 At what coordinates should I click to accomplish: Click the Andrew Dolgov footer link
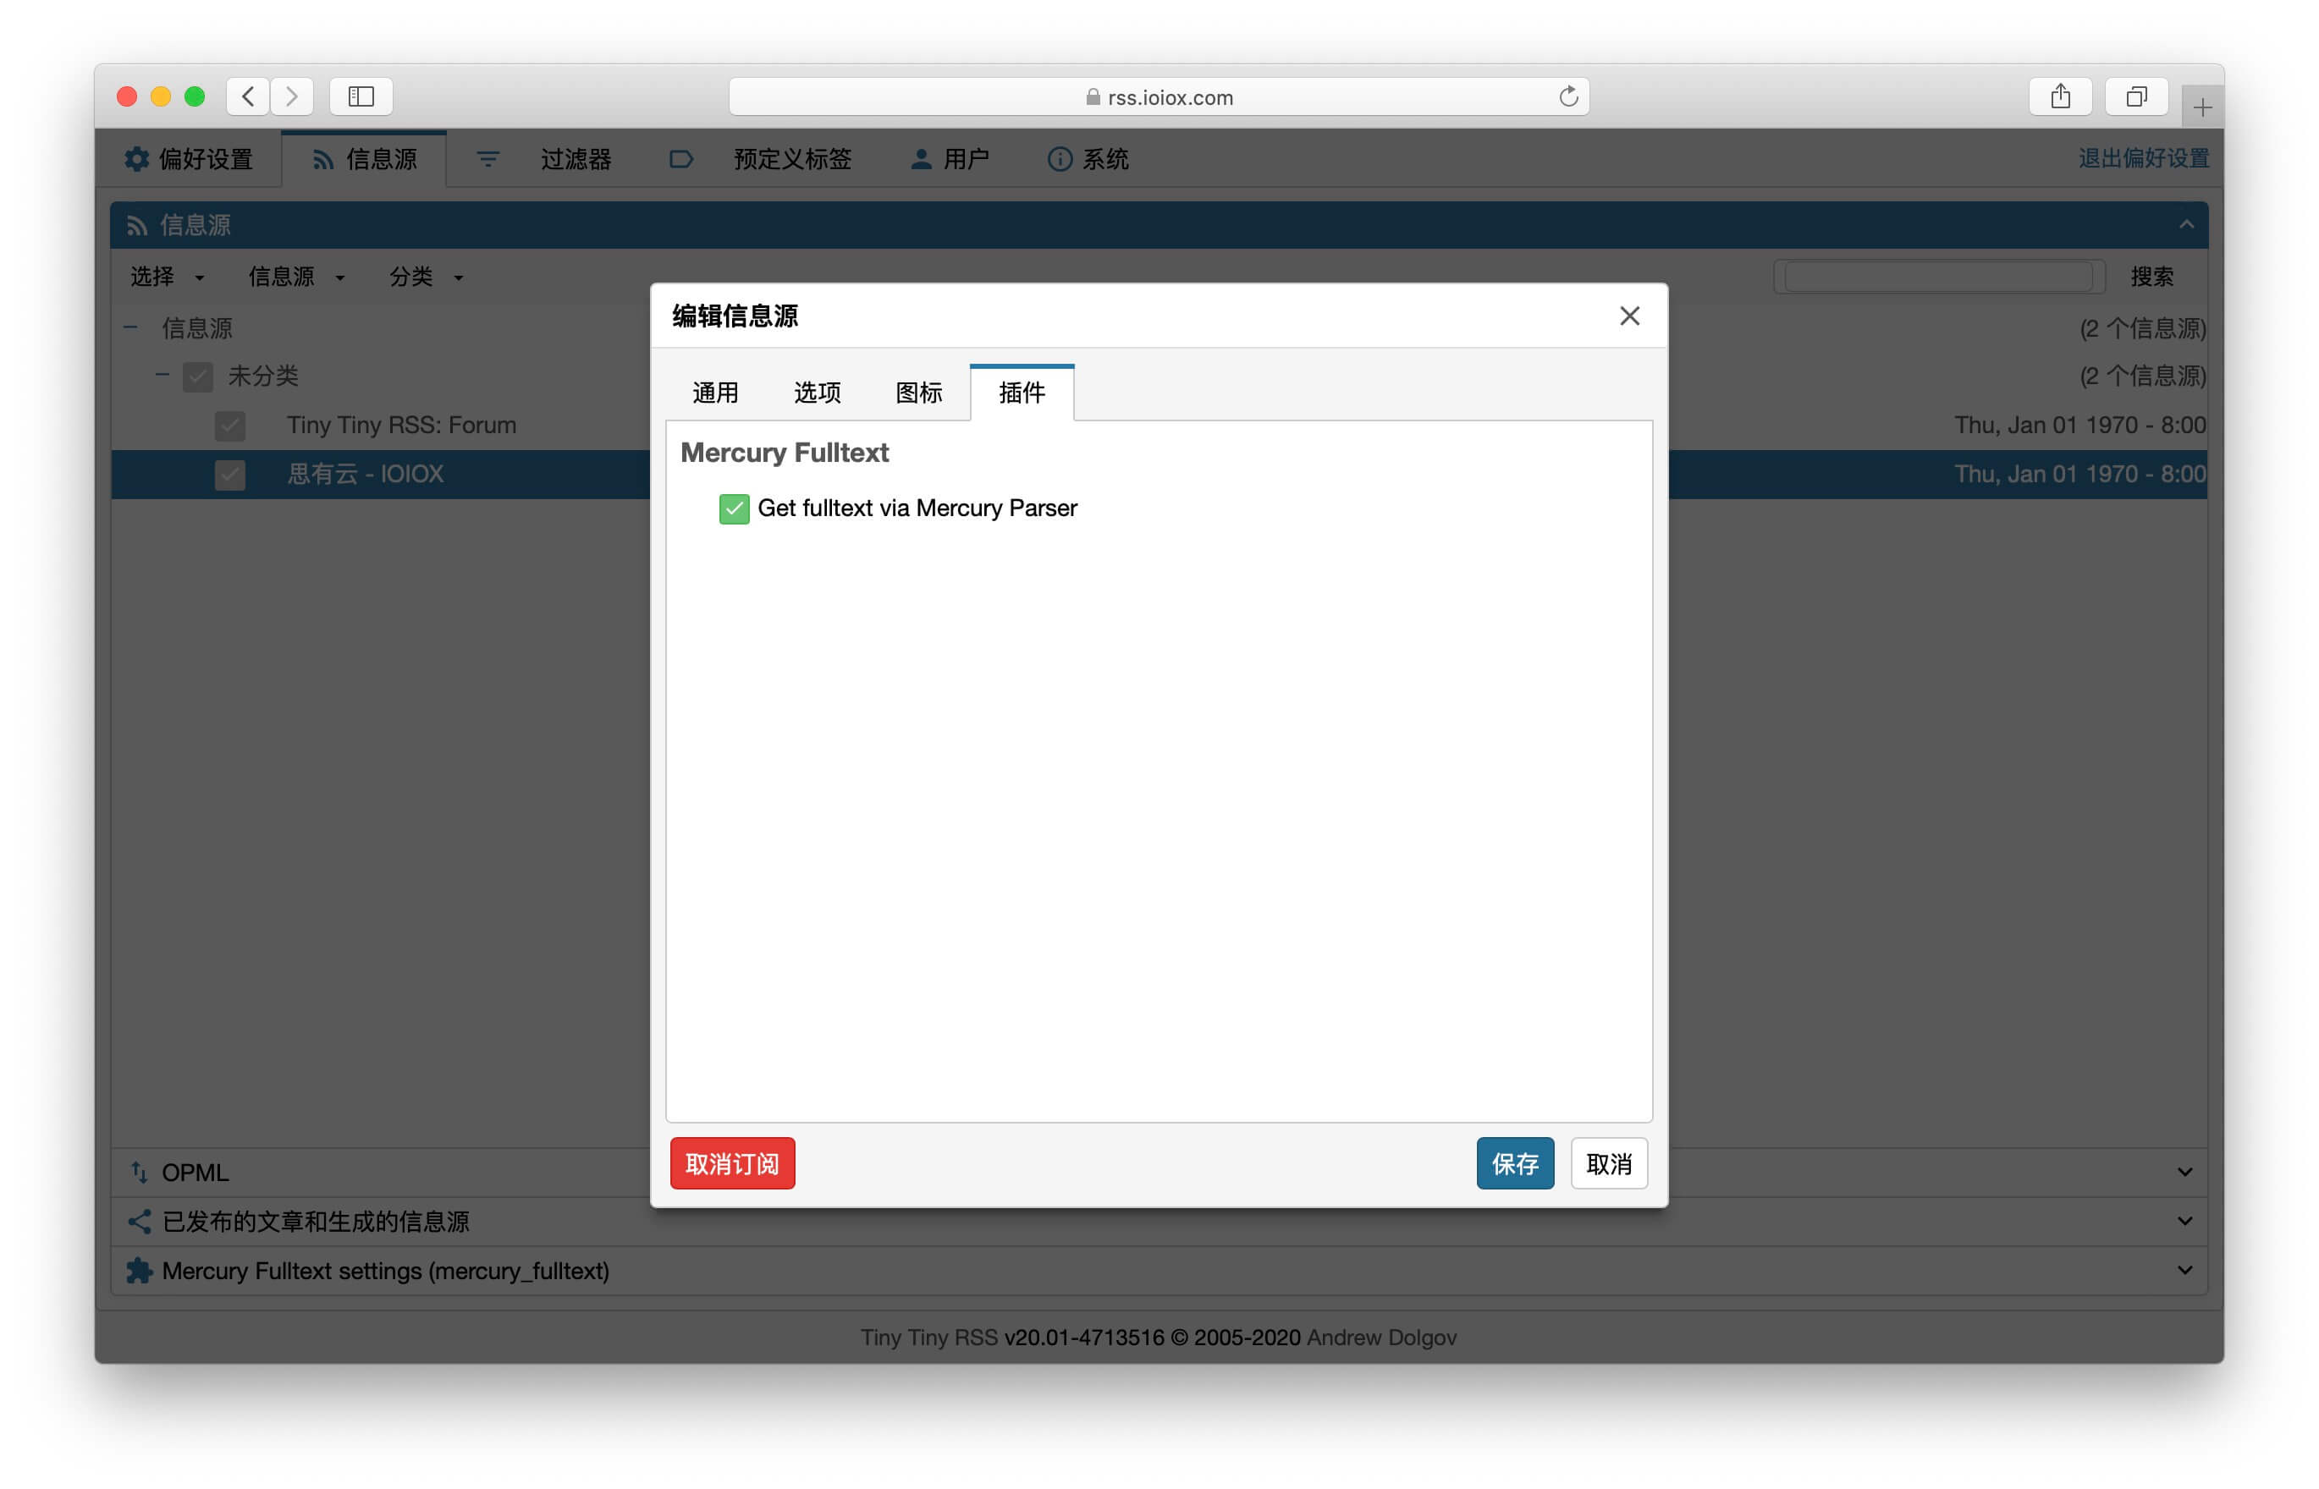[1381, 1338]
